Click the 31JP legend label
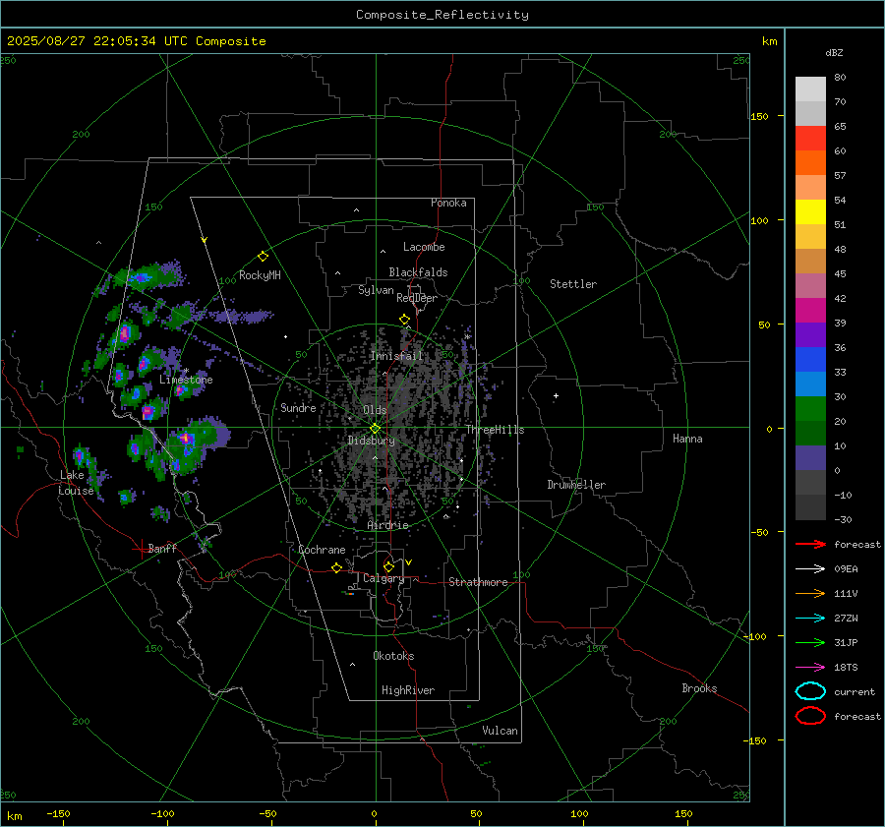This screenshot has width=885, height=827. (846, 643)
